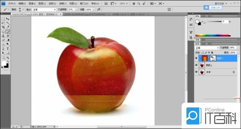241x129 pixels.
Task: Open the Screen Mode button in application bar
Action: [161, 3]
